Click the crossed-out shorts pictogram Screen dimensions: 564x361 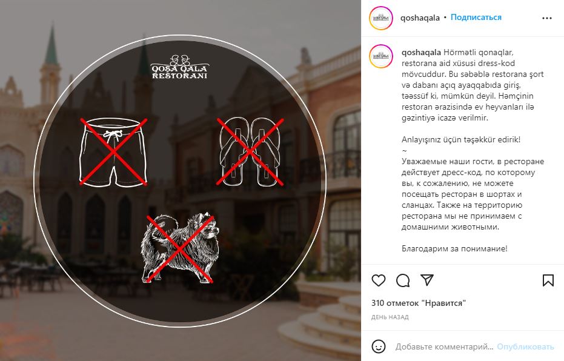(113, 152)
